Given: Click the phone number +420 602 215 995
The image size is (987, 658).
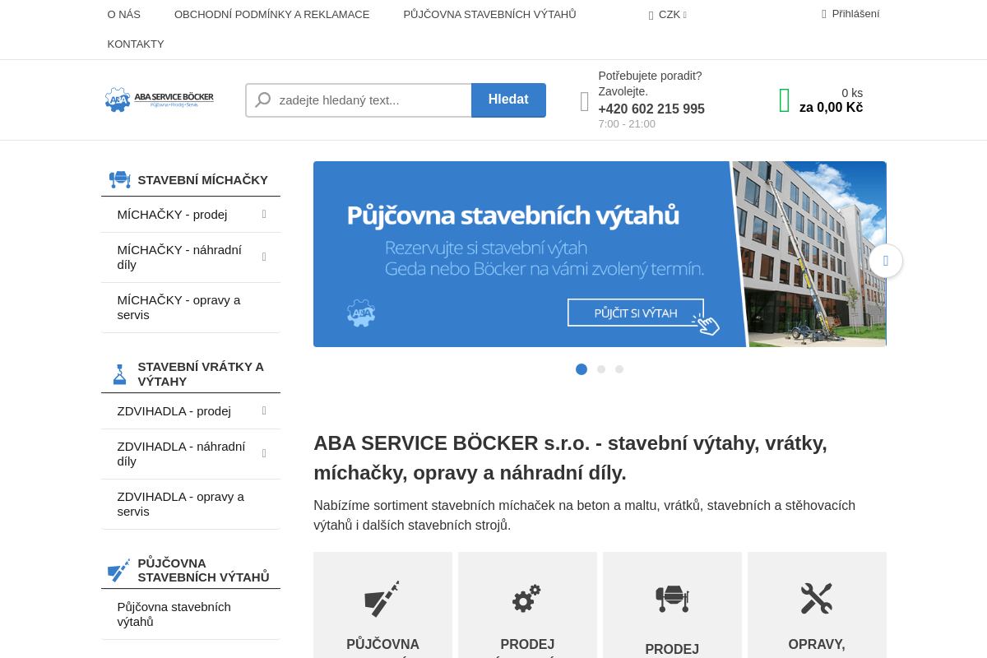Looking at the screenshot, I should (651, 109).
